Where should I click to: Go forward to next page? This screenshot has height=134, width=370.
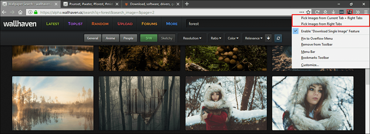[x=12, y=12]
